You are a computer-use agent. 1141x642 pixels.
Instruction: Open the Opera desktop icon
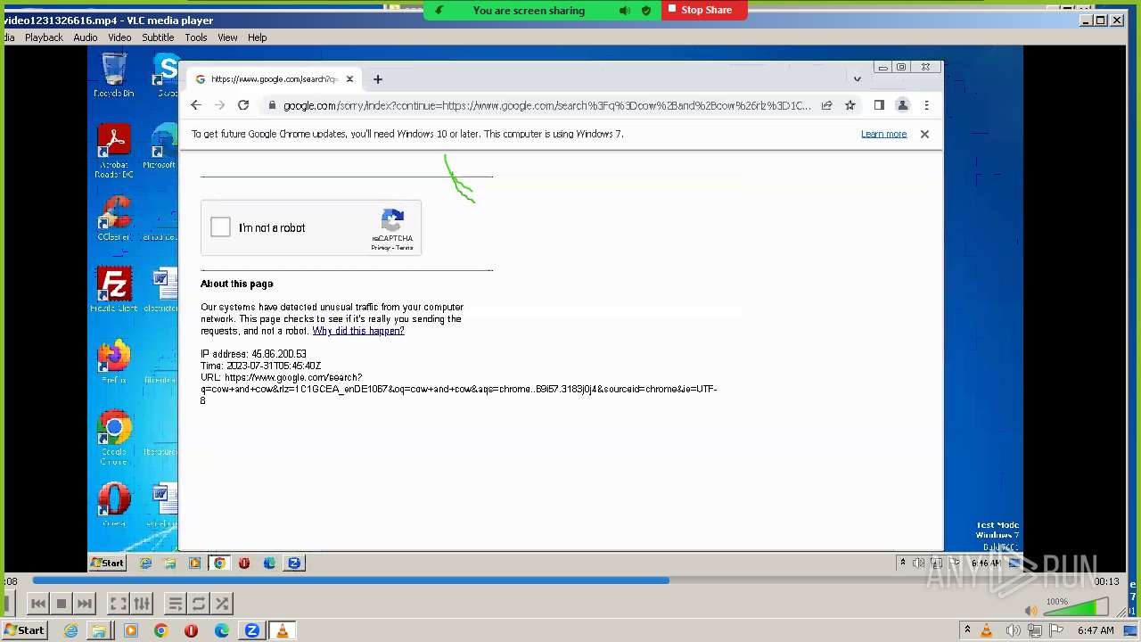point(114,505)
